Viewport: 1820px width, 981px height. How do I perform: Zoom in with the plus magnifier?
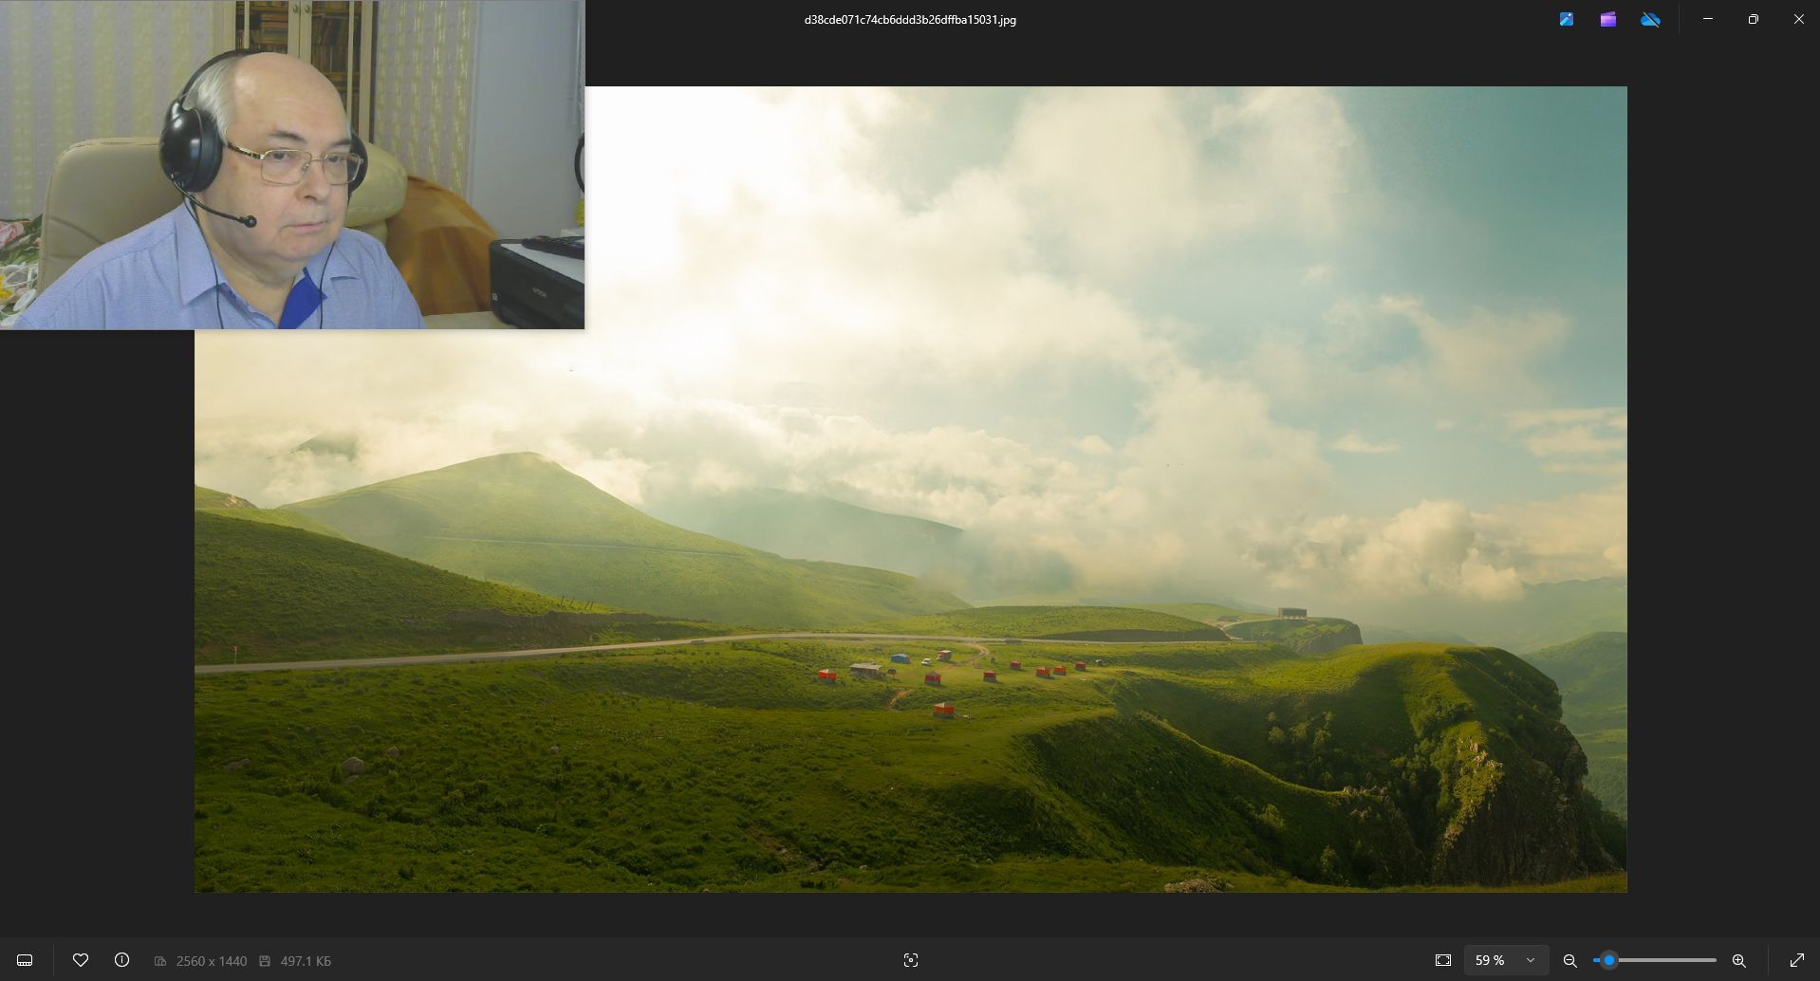(x=1738, y=960)
